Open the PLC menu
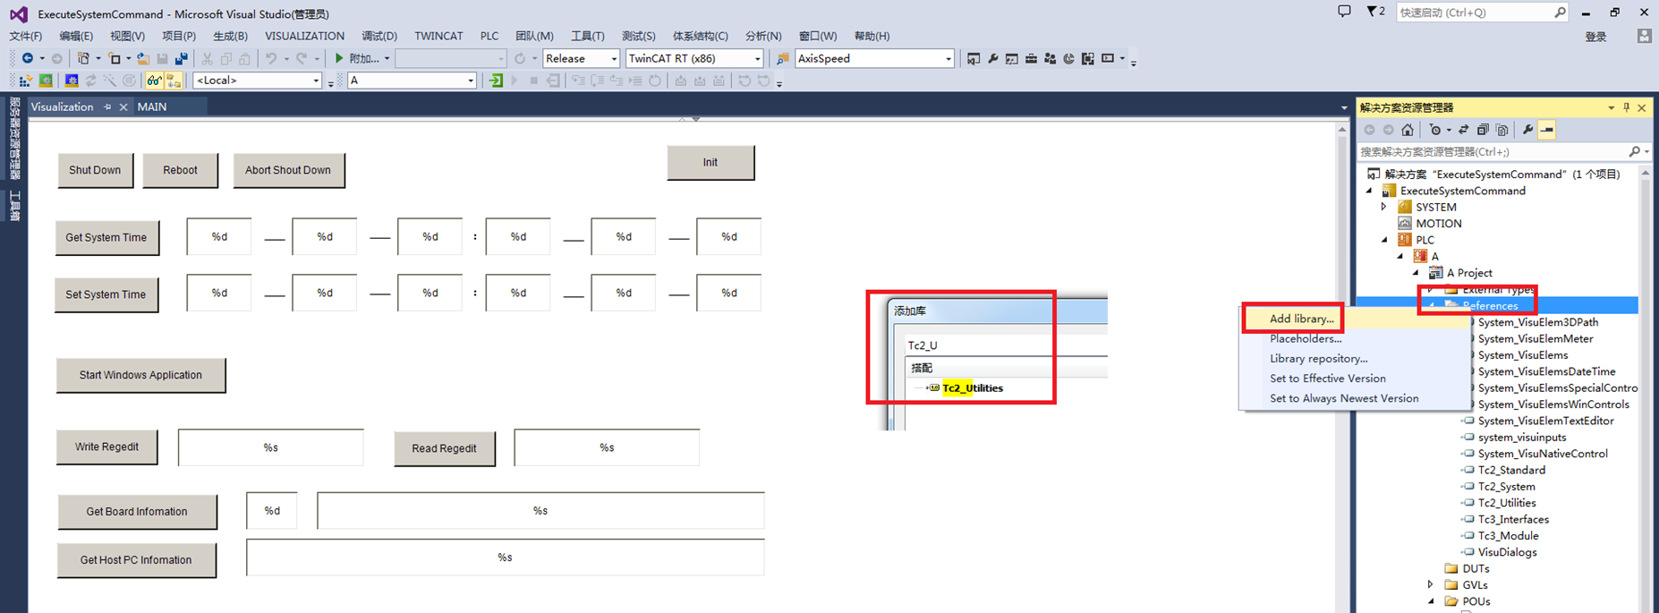1659x613 pixels. point(489,36)
